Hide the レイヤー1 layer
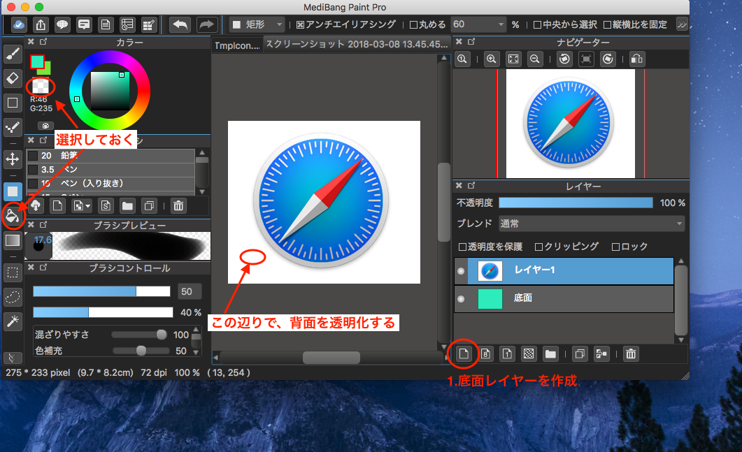The image size is (742, 452). [x=461, y=271]
